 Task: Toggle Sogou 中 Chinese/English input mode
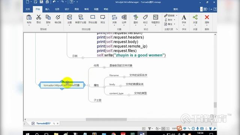tap(185, 129)
